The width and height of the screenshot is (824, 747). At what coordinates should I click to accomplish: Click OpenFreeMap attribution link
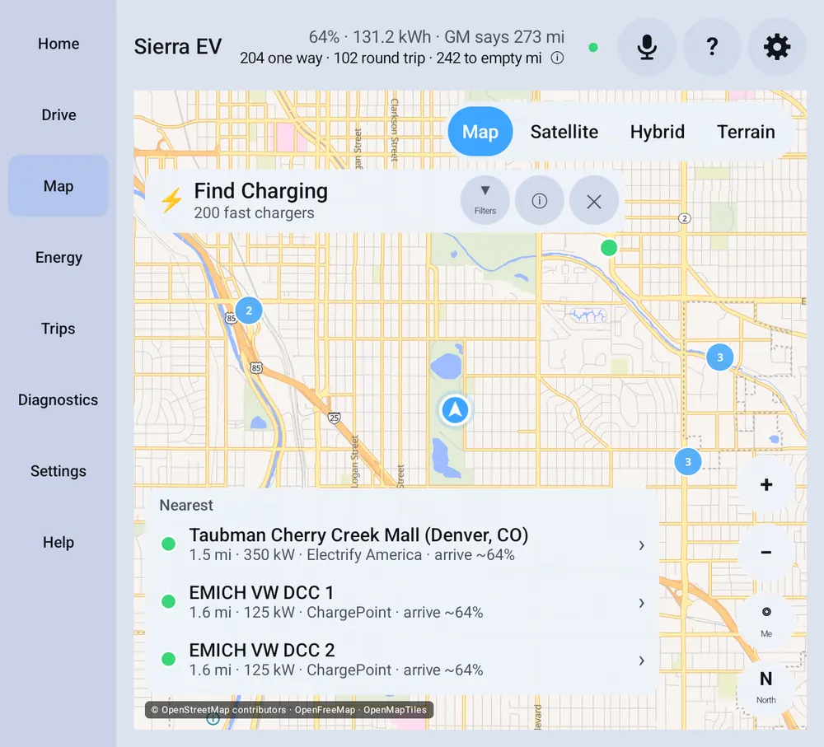325,710
